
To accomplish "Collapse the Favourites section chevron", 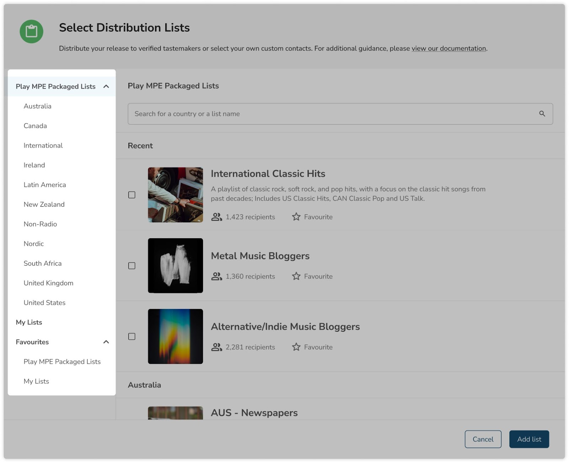I will 106,342.
